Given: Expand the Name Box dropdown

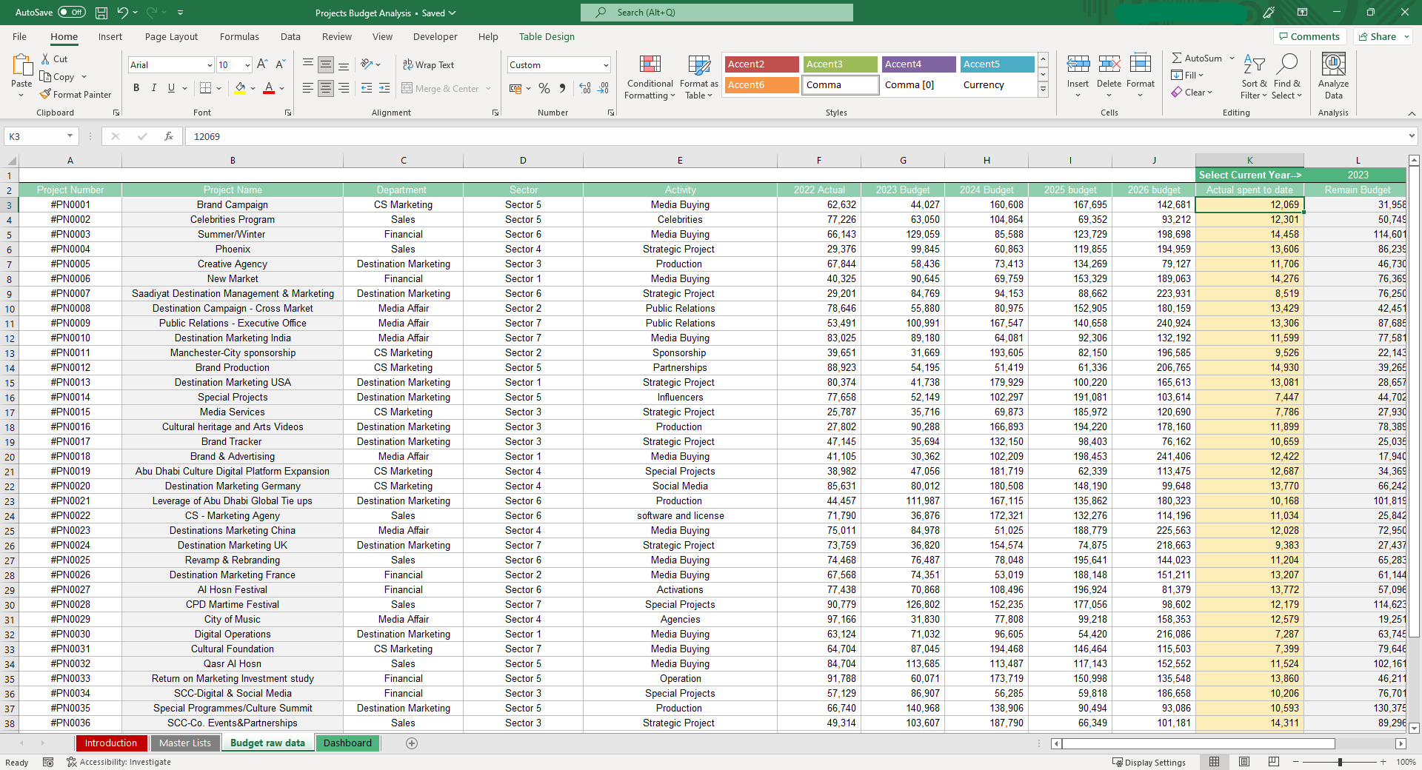Looking at the screenshot, I should pyautogui.click(x=70, y=136).
